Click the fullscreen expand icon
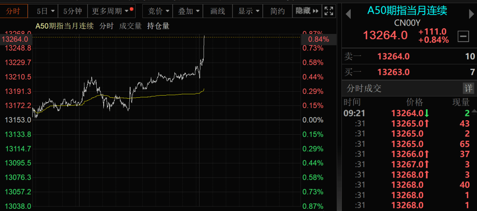 tap(329, 11)
